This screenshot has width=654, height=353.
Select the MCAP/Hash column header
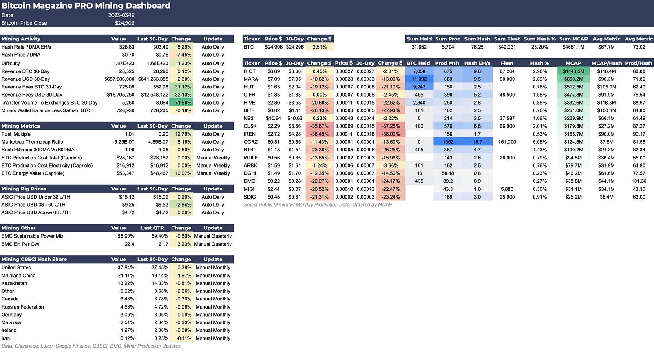click(x=606, y=63)
